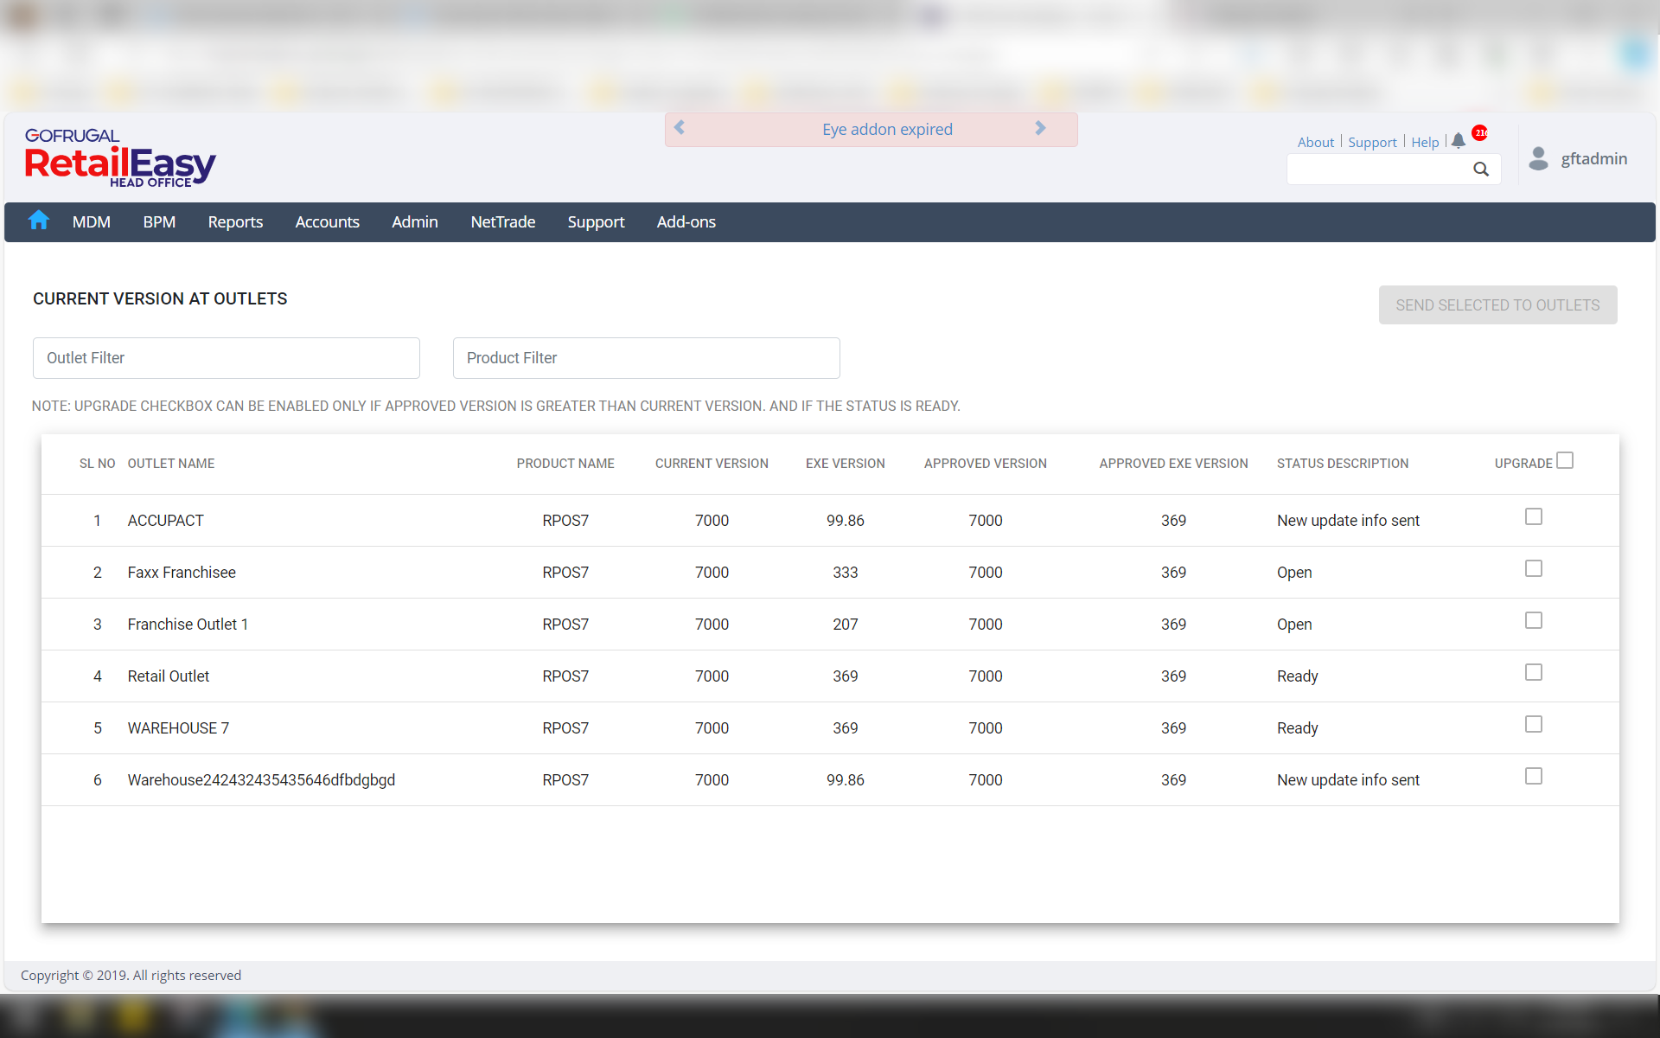Focus the header search input field

[x=1377, y=170]
